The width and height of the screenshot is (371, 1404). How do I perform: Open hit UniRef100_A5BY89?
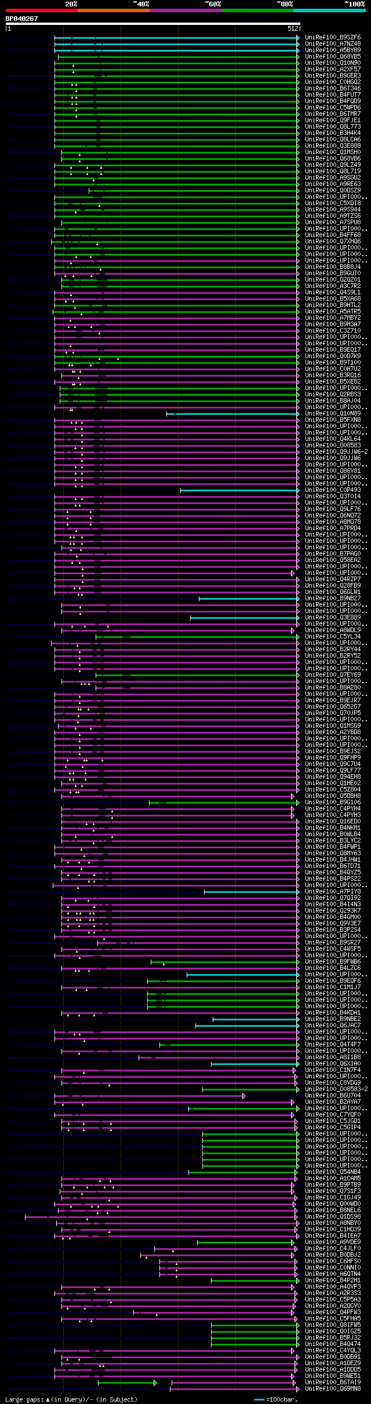click(333, 50)
